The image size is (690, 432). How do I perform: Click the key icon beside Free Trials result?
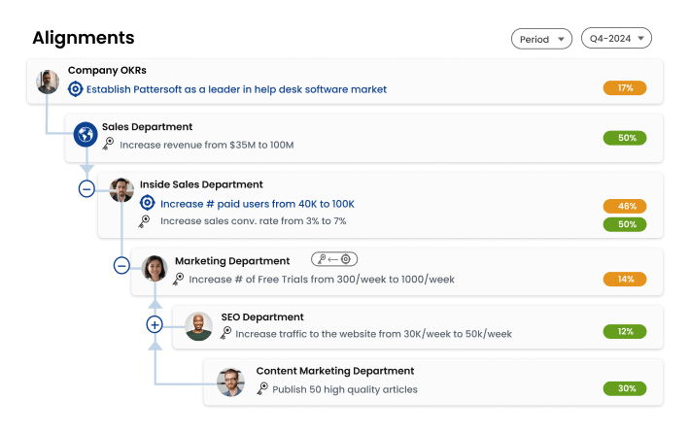pyautogui.click(x=179, y=280)
